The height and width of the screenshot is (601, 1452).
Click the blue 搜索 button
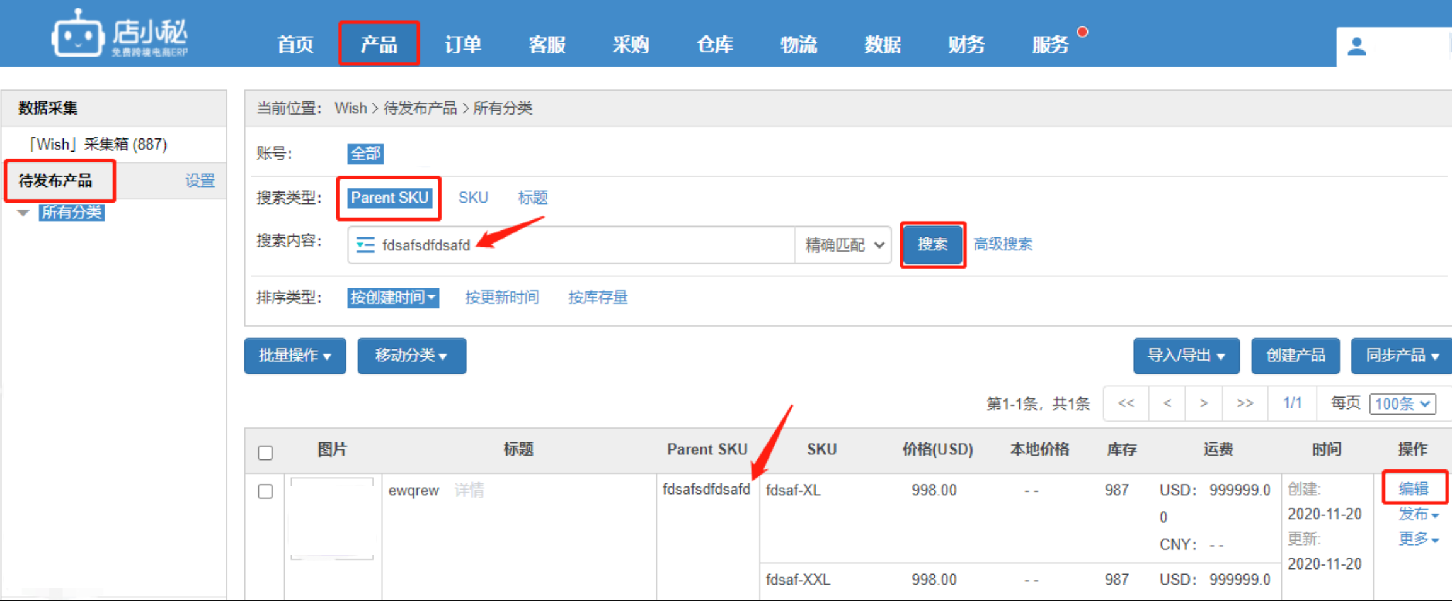coord(932,244)
